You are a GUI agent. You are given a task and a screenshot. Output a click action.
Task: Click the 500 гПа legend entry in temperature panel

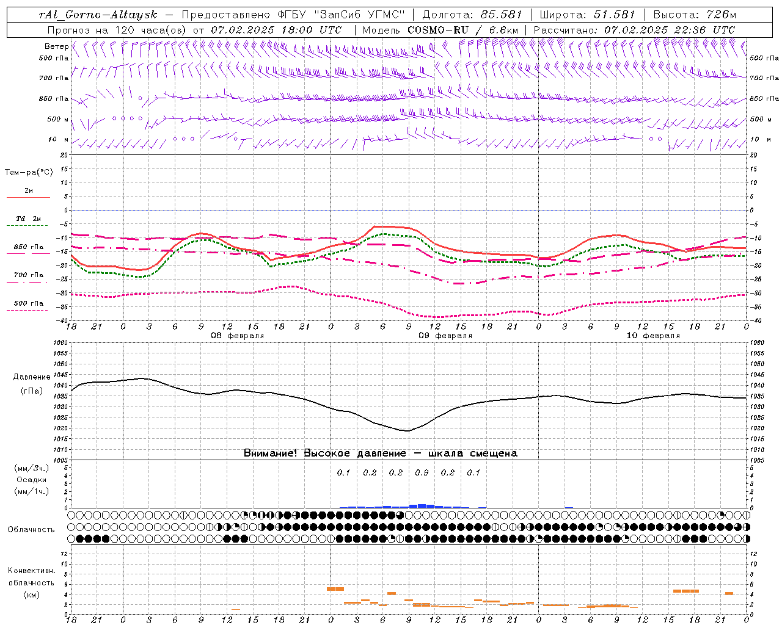click(29, 303)
